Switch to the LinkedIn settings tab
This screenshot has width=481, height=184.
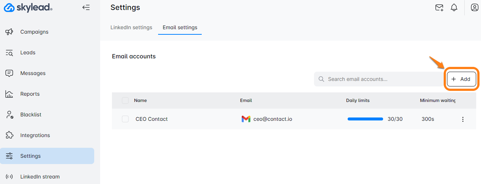click(131, 27)
